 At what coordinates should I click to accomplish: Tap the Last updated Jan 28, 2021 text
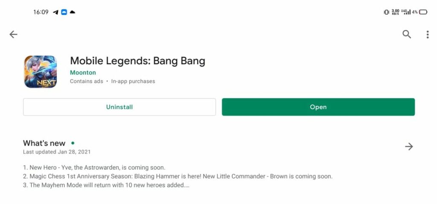[57, 152]
